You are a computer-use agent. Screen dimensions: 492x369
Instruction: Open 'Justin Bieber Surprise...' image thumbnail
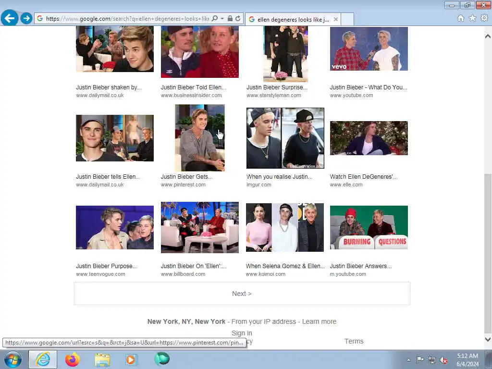point(285,54)
